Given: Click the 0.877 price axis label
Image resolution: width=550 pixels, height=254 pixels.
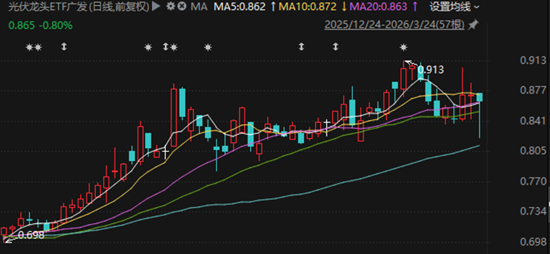Looking at the screenshot, I should [x=533, y=90].
